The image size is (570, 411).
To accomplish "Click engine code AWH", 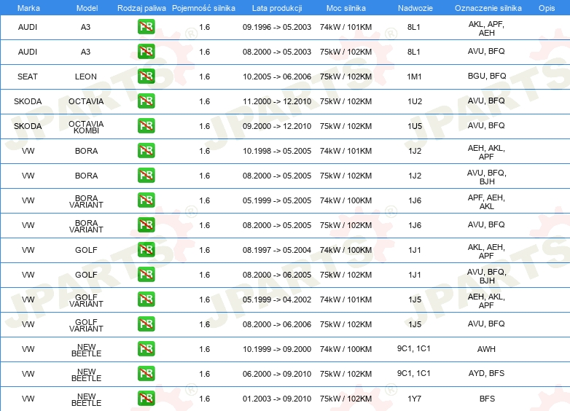I will coord(486,349).
